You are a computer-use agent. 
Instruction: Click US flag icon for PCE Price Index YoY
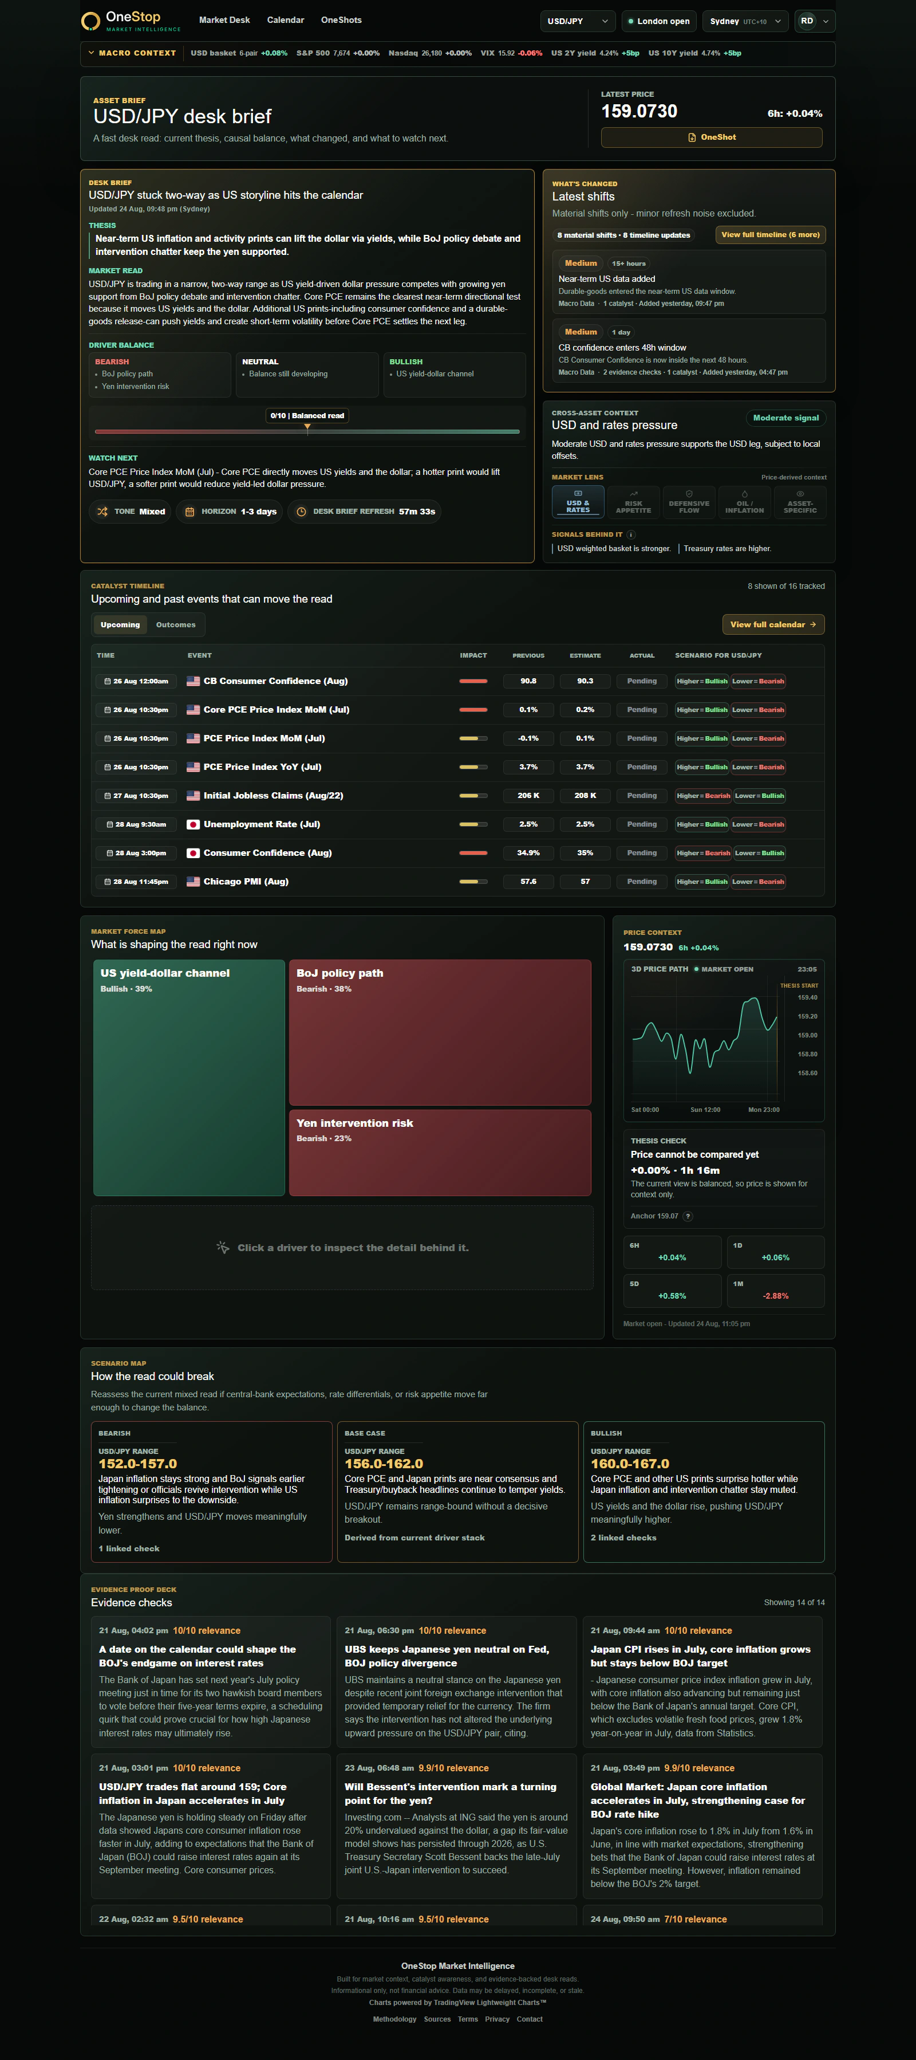tap(192, 767)
